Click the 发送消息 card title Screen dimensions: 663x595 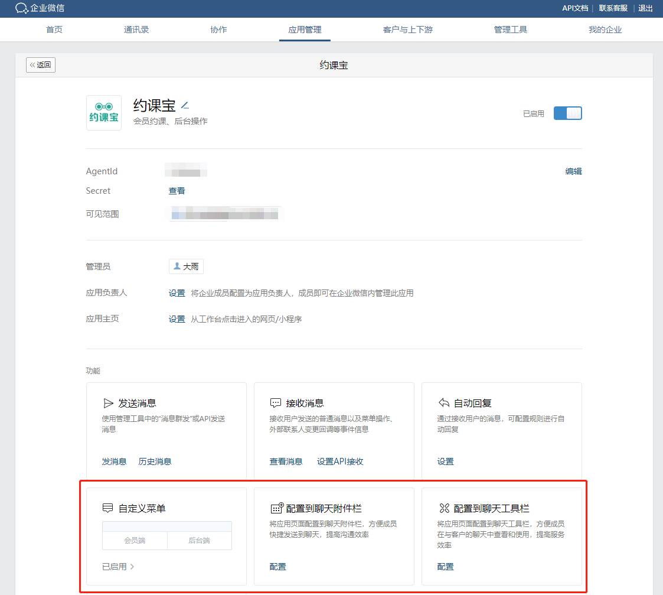[x=137, y=404]
